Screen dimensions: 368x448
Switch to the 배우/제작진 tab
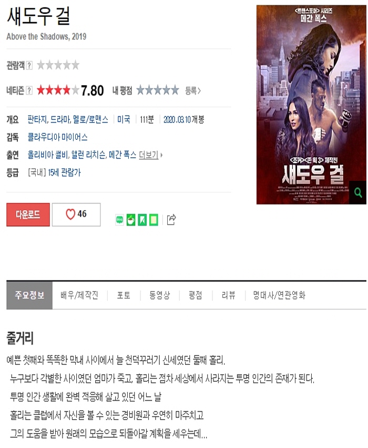click(x=79, y=295)
